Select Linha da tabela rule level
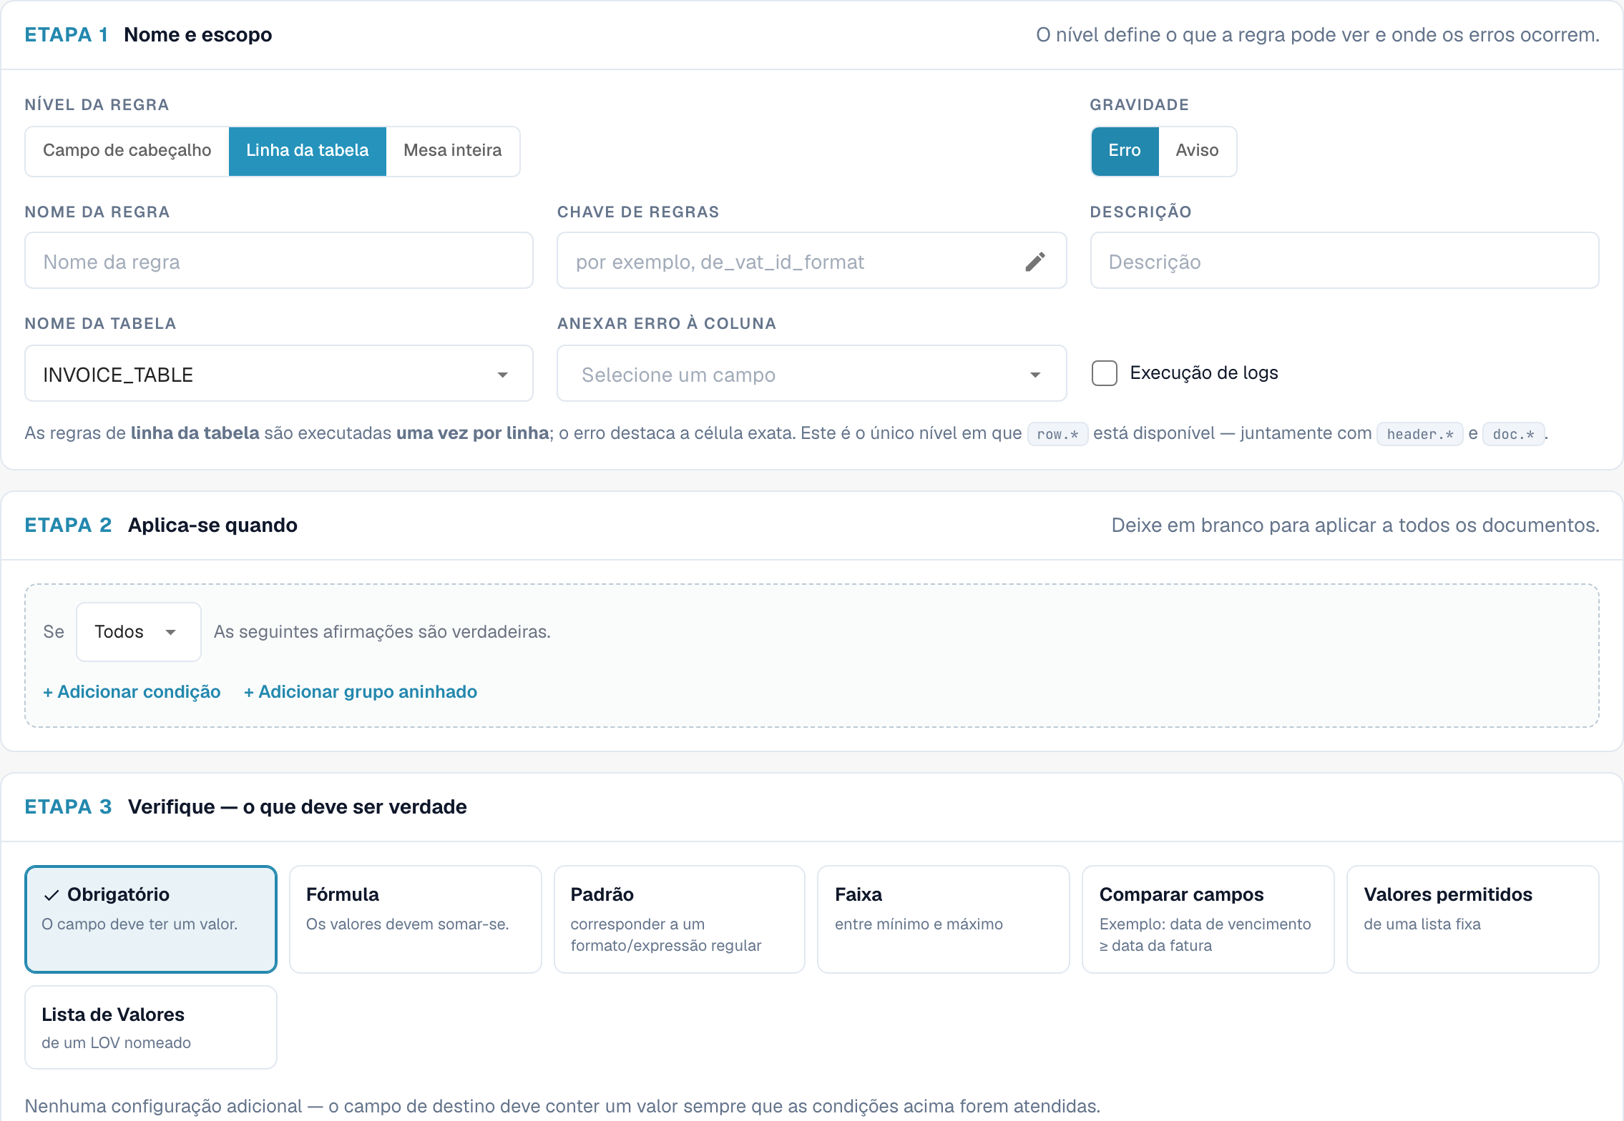The image size is (1624, 1121). tap(308, 151)
